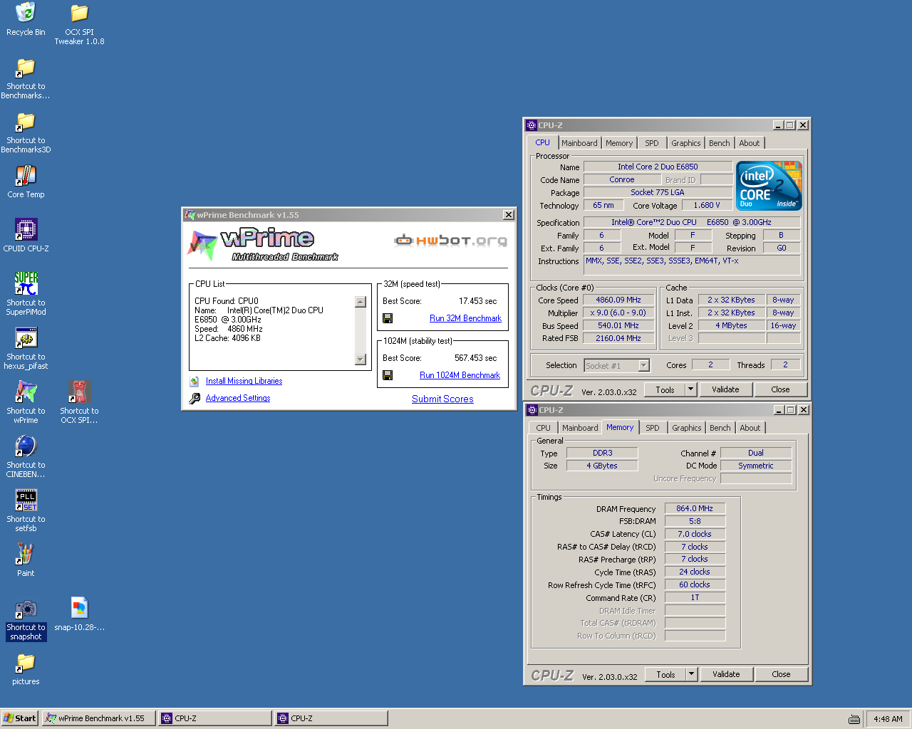Select the pictures folder icon
The image size is (912, 729).
click(26, 662)
